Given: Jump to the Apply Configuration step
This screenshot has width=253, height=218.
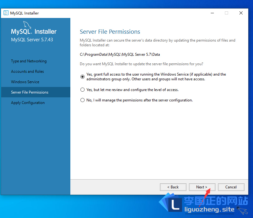Looking at the screenshot, I should (x=28, y=103).
